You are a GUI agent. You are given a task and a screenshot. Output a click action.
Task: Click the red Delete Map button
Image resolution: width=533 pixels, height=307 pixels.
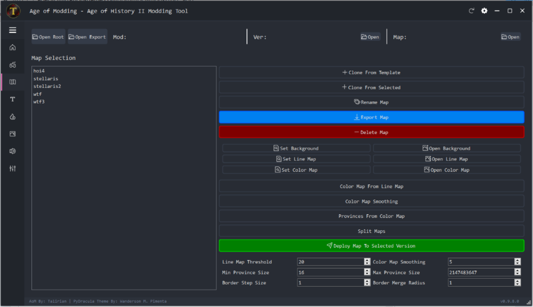point(372,132)
